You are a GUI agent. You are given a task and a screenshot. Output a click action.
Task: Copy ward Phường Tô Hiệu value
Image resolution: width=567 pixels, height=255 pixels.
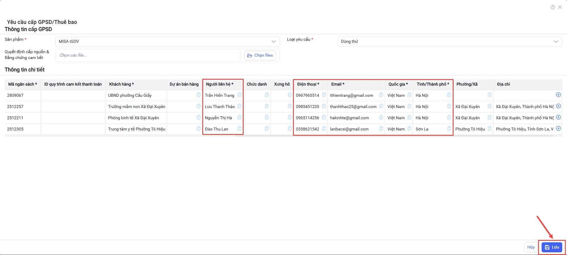(x=490, y=129)
